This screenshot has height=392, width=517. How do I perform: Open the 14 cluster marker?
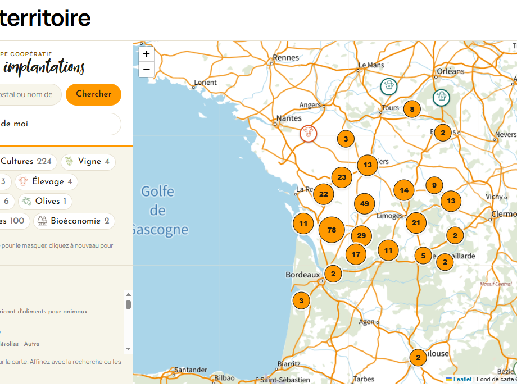click(404, 190)
